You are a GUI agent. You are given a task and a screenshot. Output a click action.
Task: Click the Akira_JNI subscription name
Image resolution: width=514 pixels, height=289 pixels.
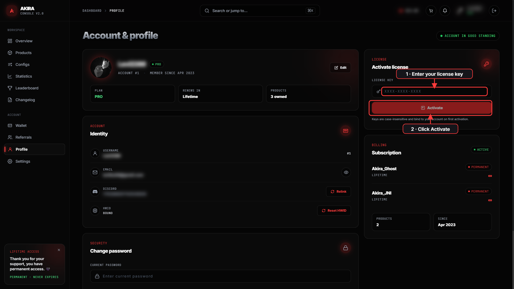(381, 193)
